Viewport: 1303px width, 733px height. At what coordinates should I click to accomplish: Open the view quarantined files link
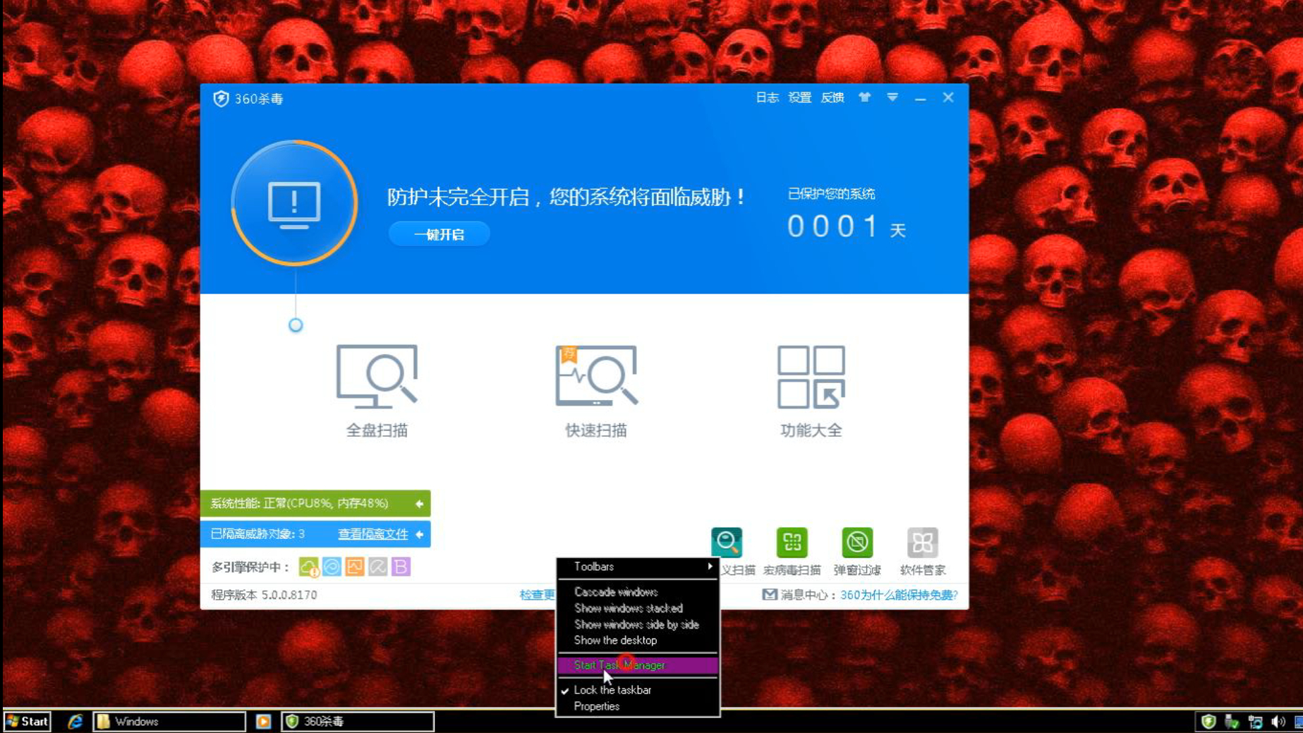tap(373, 534)
